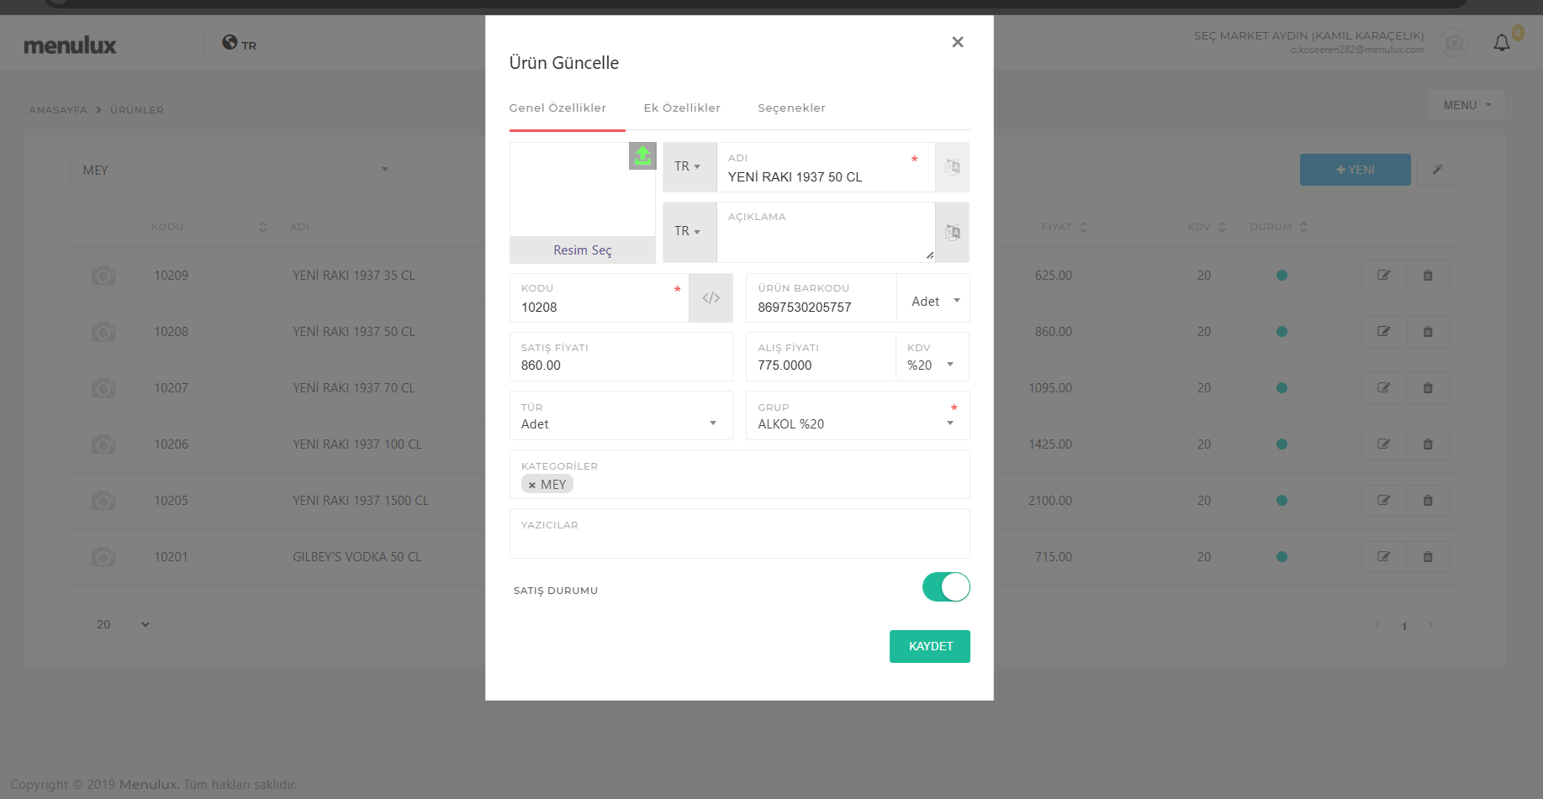1543x799 pixels.
Task: Click the ADI product name field
Action: pos(826,167)
